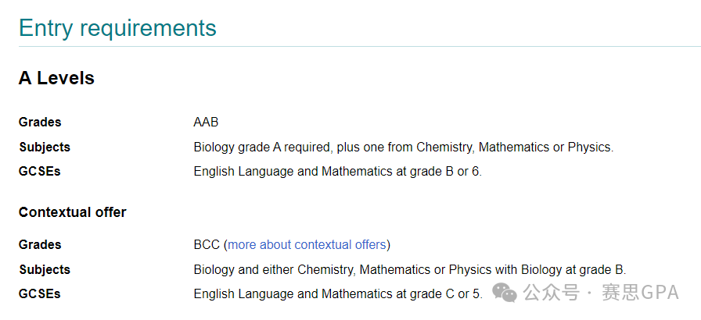Click the WeChat logo icon in watermark
Screen dimensions: 701x320
pos(505,293)
